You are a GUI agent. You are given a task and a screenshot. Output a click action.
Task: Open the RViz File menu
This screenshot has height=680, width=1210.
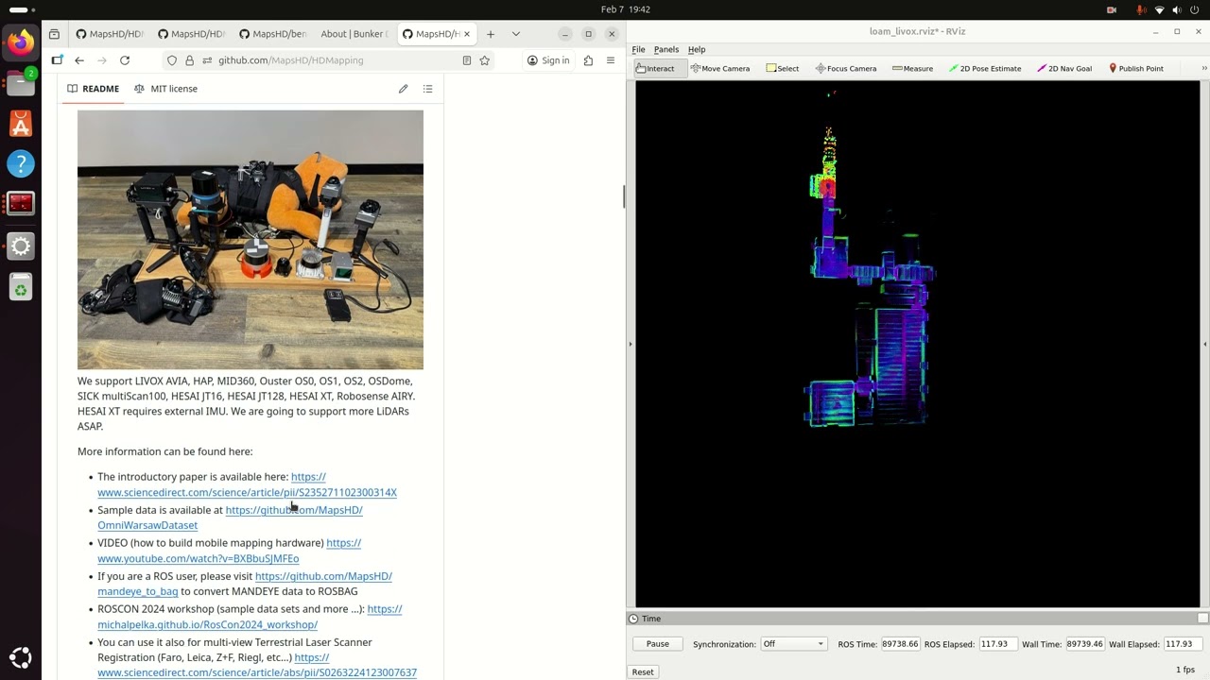point(638,49)
